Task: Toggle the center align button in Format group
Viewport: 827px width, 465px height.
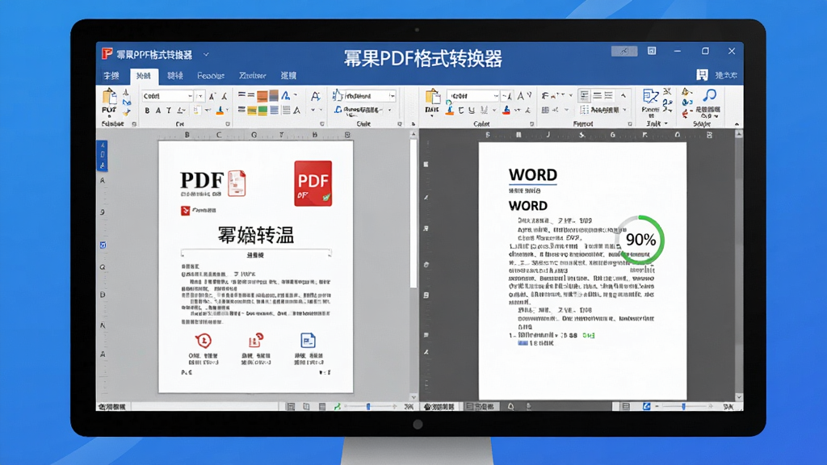Action: [x=597, y=95]
